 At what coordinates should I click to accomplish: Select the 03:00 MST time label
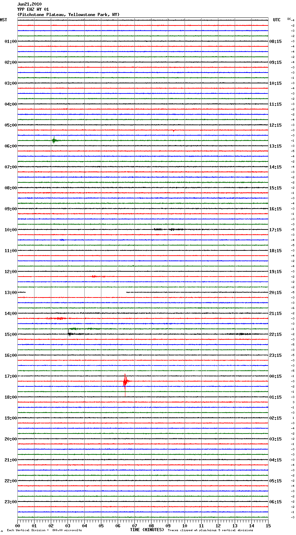click(x=11, y=83)
